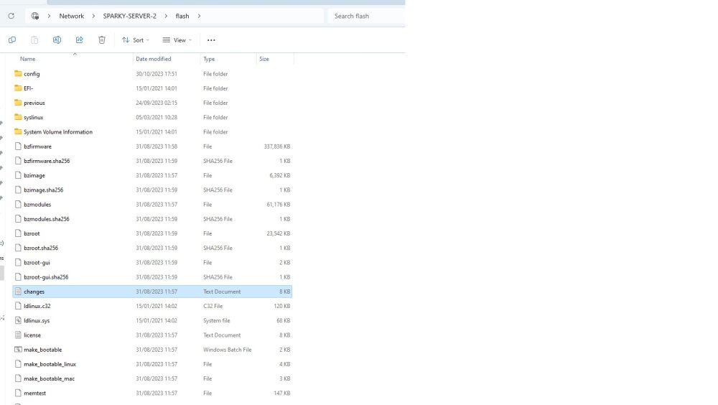Click date 24/09/2023 02:15 of previous
The width and height of the screenshot is (718, 405).
point(156,103)
